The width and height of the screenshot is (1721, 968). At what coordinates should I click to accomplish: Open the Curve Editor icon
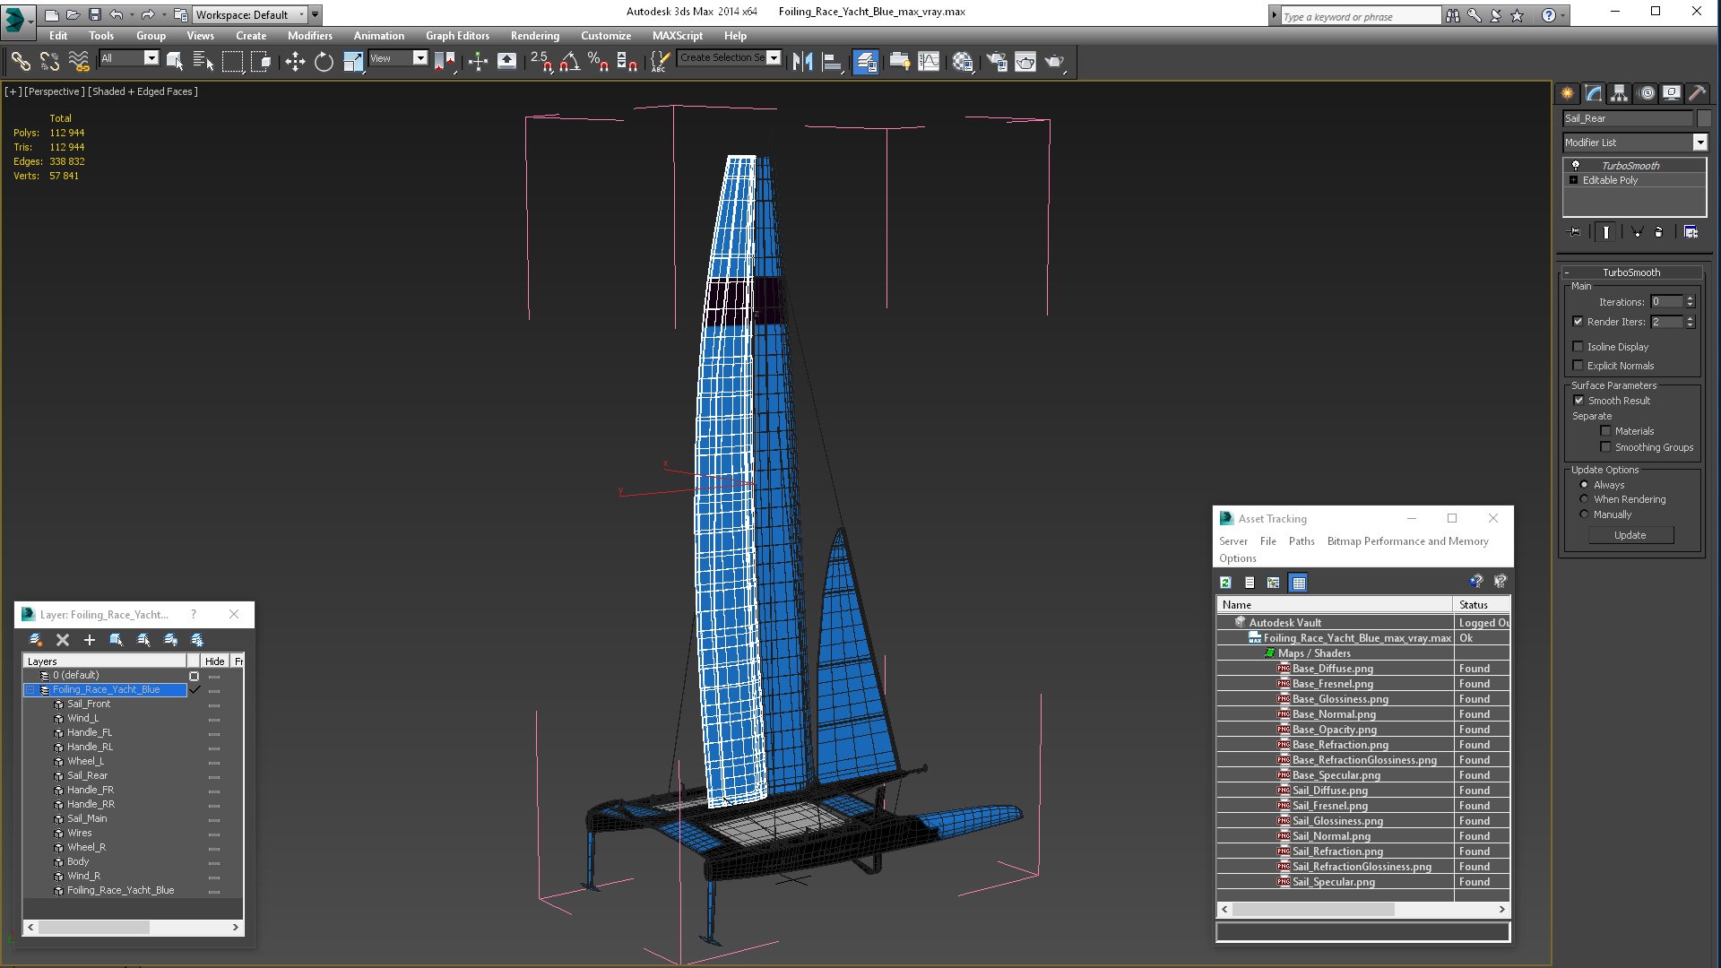click(x=929, y=61)
